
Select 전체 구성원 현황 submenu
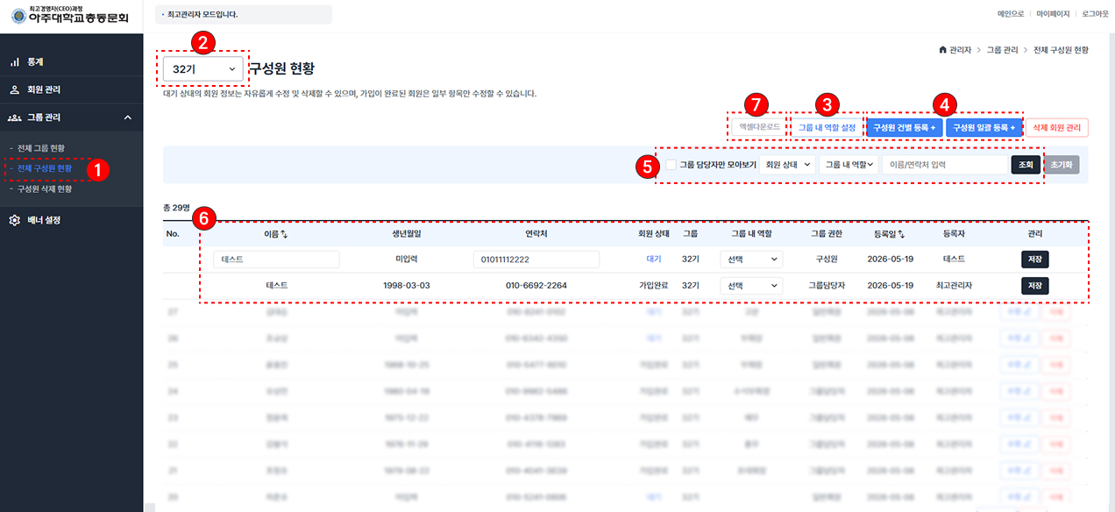point(45,167)
